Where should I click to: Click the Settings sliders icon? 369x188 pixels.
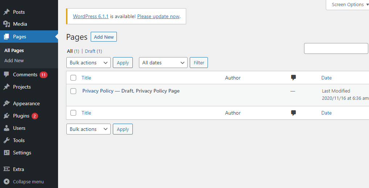[x=7, y=153]
